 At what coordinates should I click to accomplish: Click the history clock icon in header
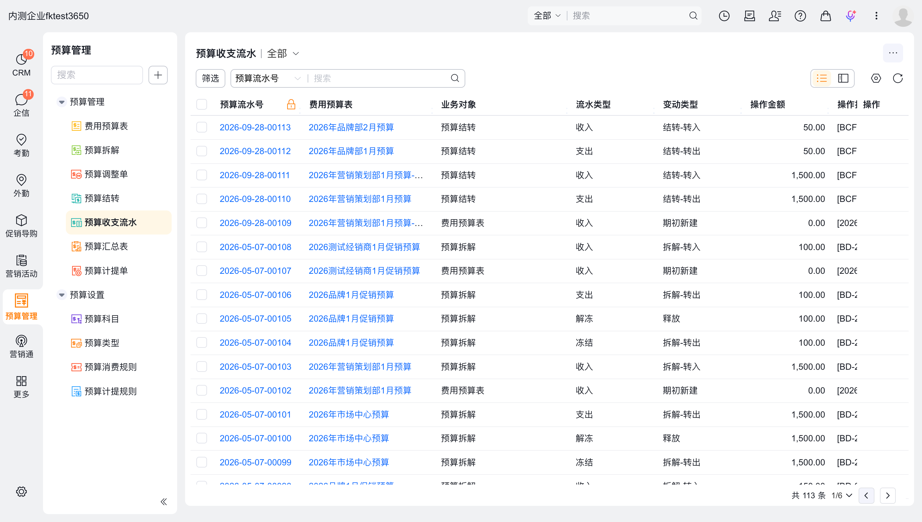click(724, 16)
